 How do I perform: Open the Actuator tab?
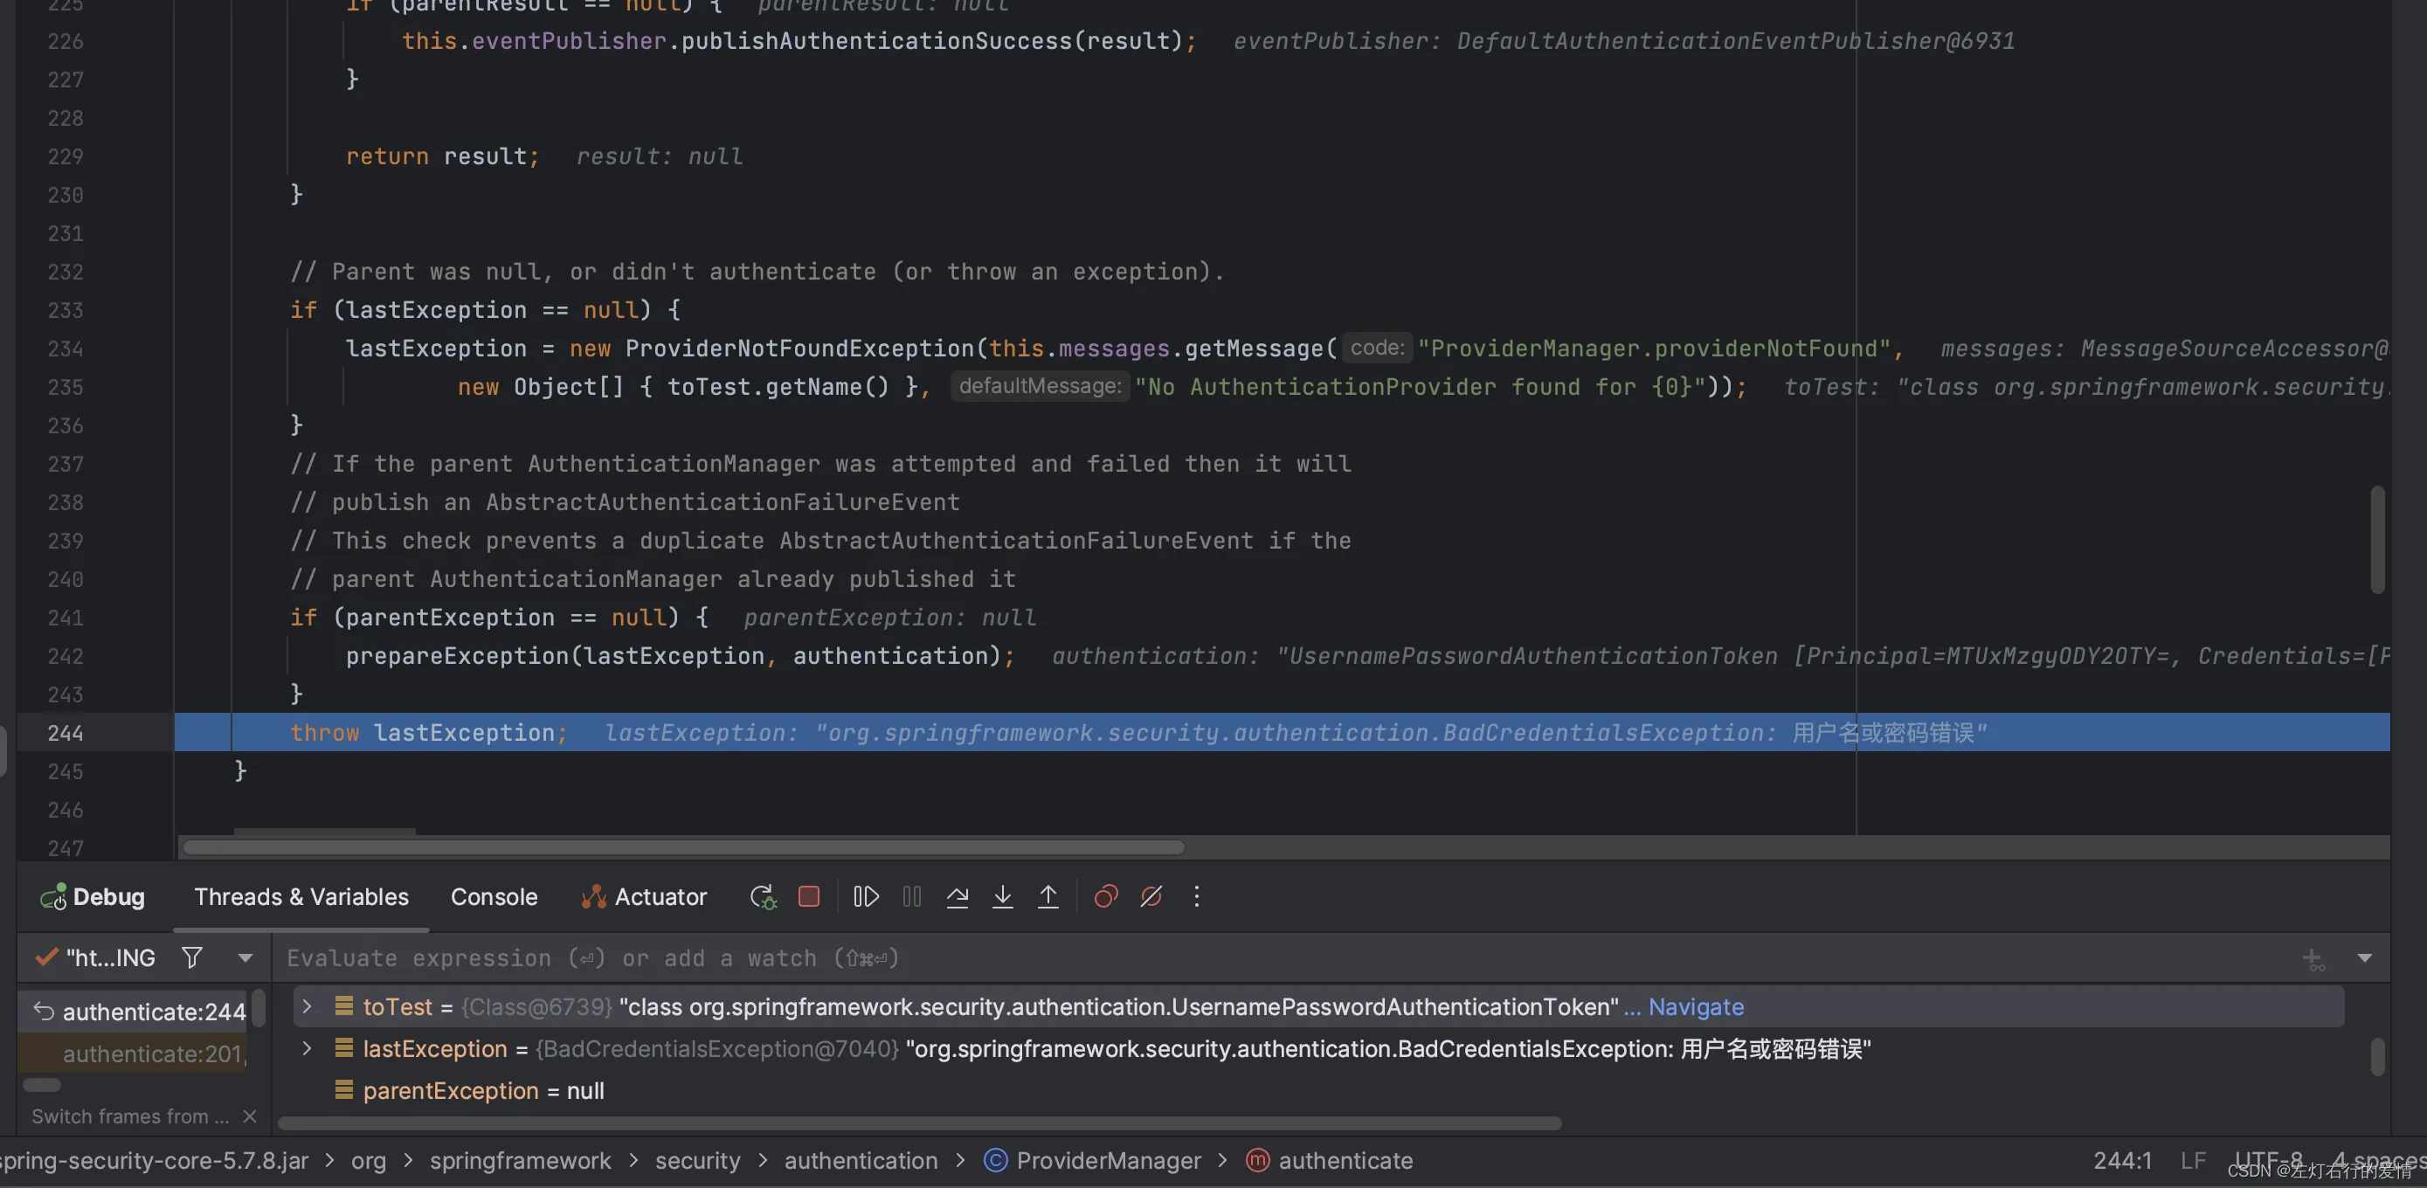(645, 897)
